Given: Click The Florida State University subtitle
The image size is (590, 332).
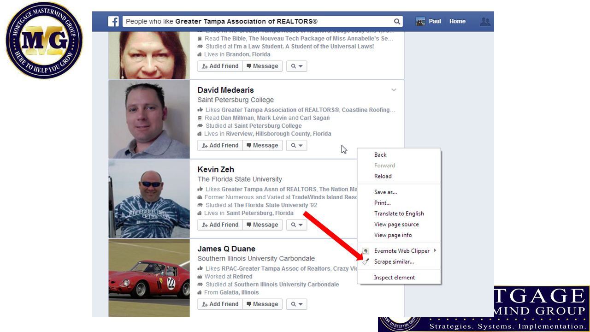Looking at the screenshot, I should pos(240,179).
